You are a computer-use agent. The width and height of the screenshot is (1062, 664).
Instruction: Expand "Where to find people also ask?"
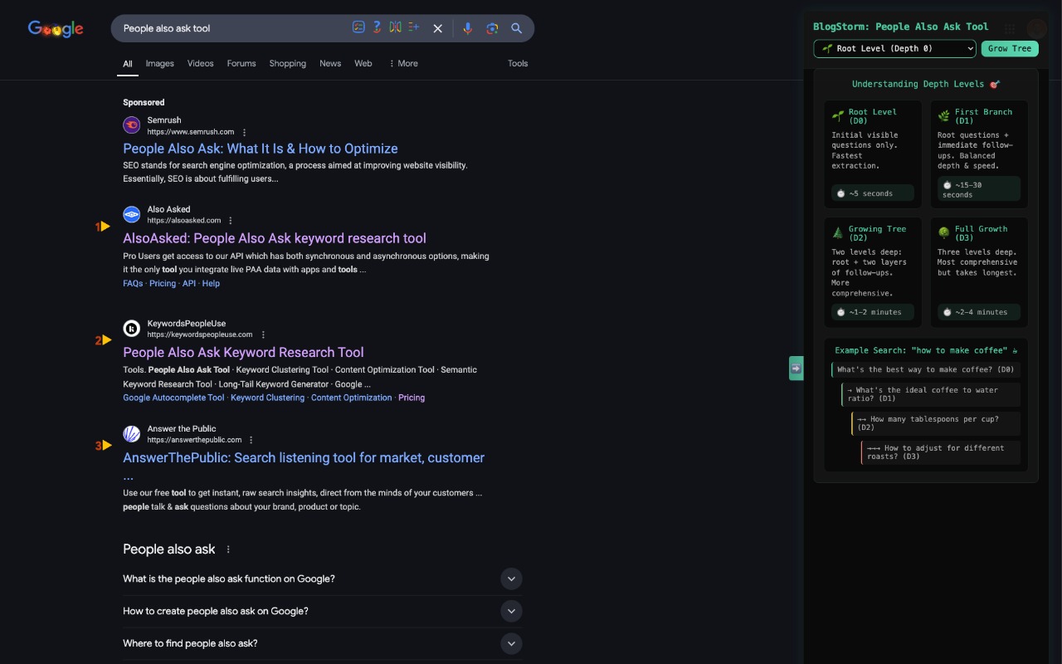(x=511, y=643)
